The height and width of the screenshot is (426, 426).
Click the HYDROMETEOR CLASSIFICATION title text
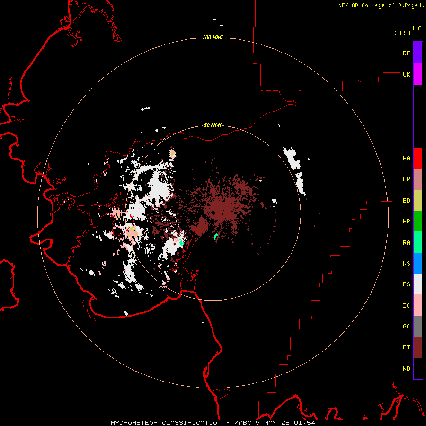[x=166, y=423]
